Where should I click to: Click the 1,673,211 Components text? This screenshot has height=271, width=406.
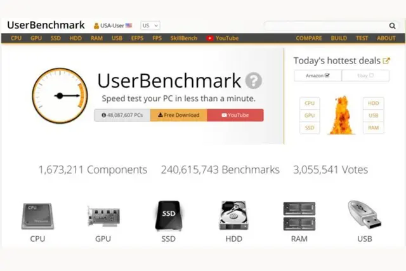93,169
